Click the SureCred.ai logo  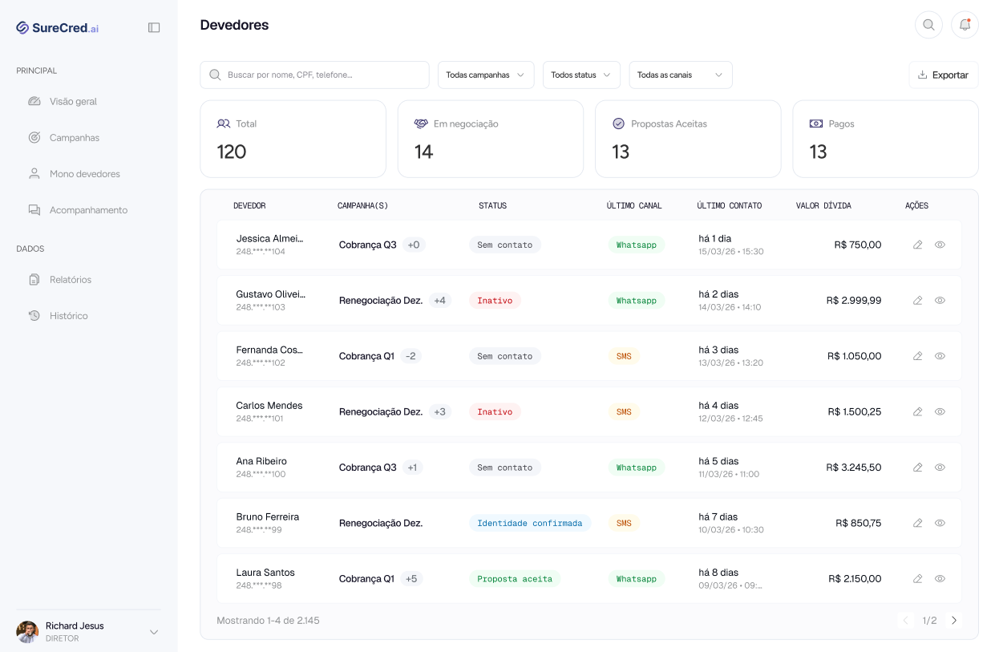(x=58, y=28)
